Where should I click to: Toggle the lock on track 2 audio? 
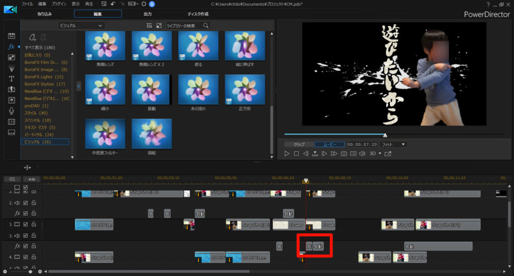pos(34,203)
